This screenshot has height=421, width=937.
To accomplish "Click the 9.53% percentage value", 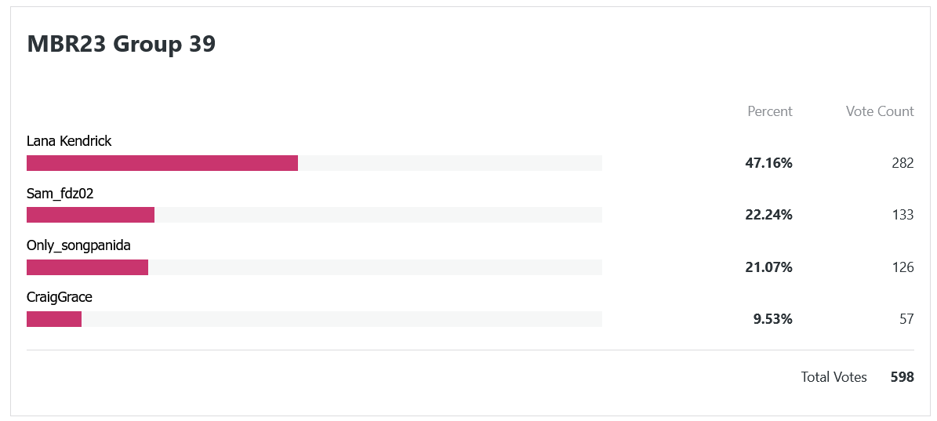I will [x=772, y=319].
